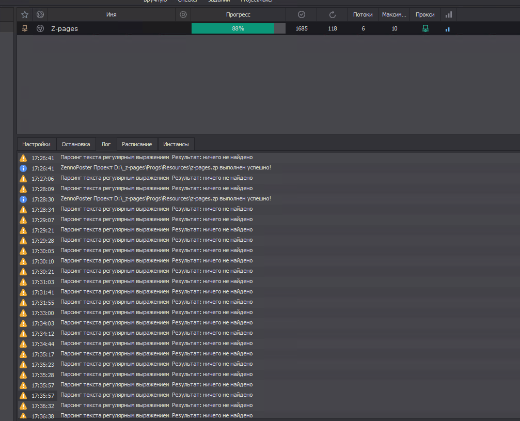Select the 17:31:41 parsing log message
This screenshot has height=421, width=520.
156,292
